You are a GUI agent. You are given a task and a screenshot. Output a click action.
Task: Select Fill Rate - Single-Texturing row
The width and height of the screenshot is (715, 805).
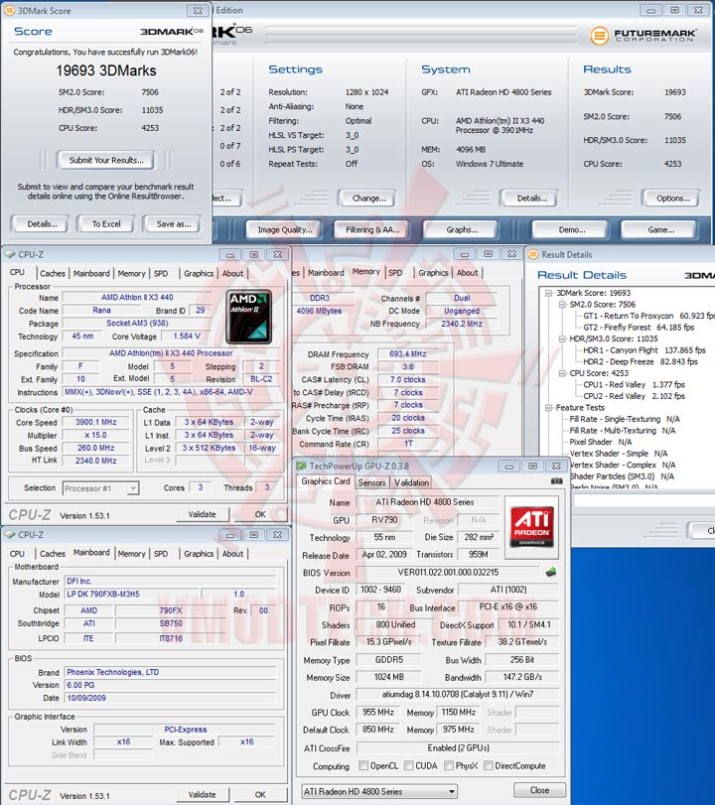pyautogui.click(x=624, y=419)
